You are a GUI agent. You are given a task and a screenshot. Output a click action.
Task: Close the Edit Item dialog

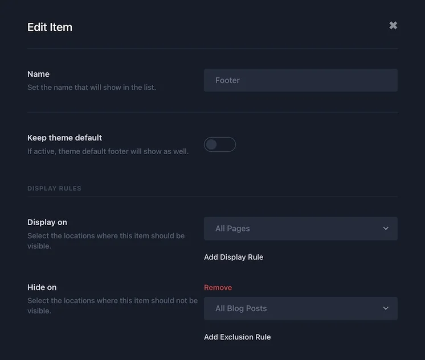(x=393, y=26)
